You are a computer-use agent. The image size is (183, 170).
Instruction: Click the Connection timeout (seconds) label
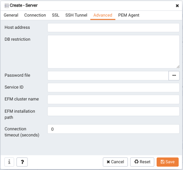click(22, 132)
